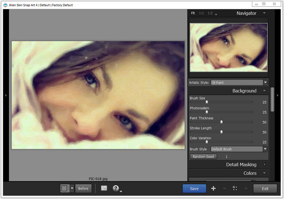Click the Random Seed button
Image resolution: width=284 pixels, height=199 pixels.
(x=203, y=156)
